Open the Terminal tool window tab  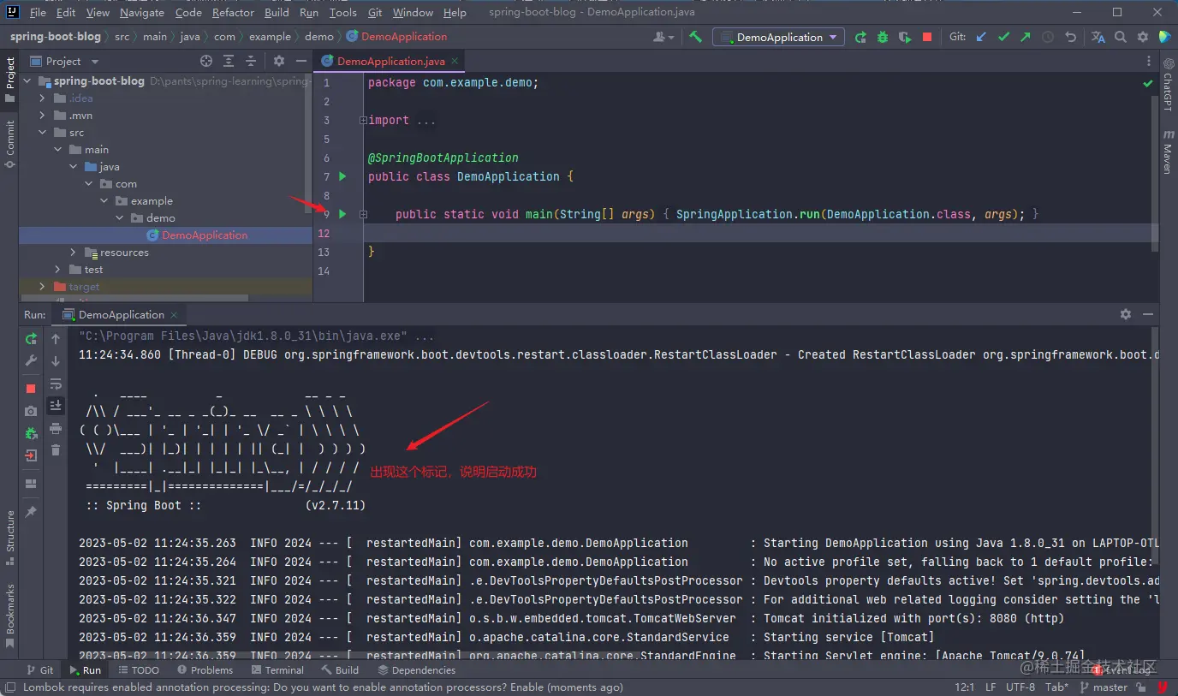276,670
